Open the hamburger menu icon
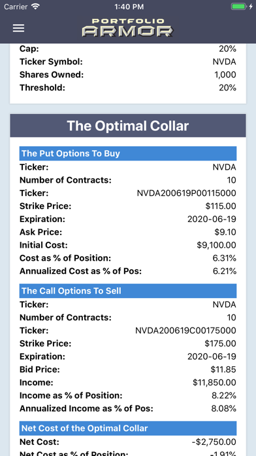256x456 pixels. pyautogui.click(x=18, y=28)
